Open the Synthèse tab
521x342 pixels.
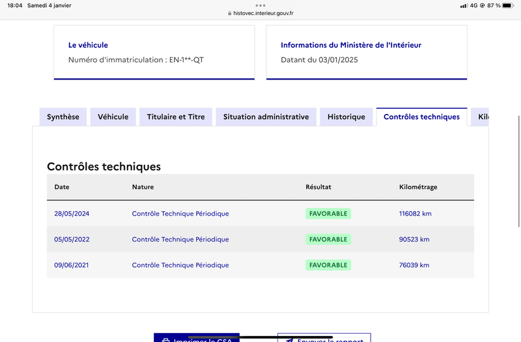tap(63, 117)
